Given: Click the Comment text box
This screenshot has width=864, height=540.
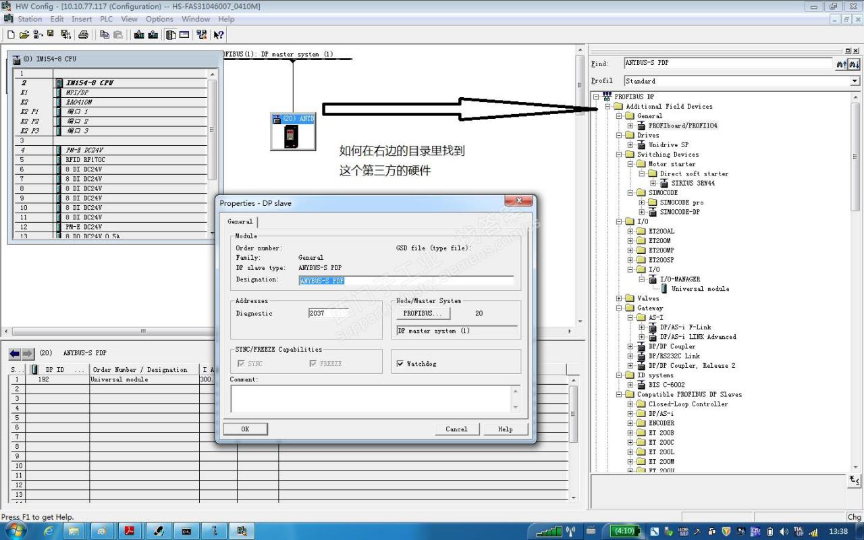Looking at the screenshot, I should [x=376, y=398].
